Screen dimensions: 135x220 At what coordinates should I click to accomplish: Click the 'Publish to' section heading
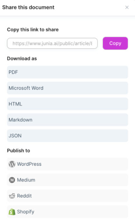[x=19, y=151]
